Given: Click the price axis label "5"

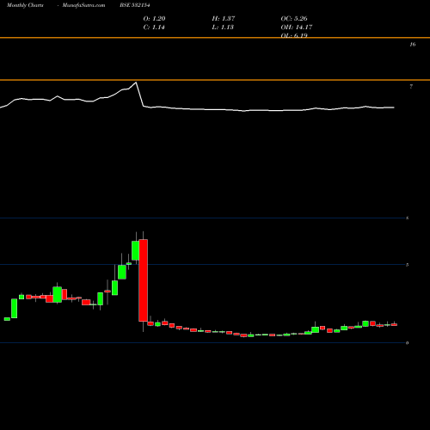Looking at the screenshot, I should point(407,265).
